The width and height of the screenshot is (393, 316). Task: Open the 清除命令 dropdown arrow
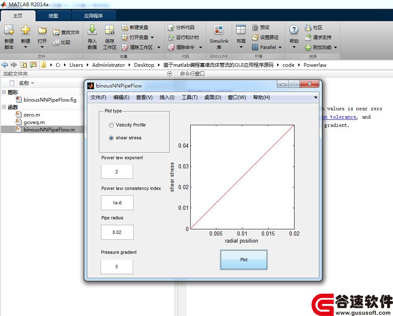[x=201, y=47]
